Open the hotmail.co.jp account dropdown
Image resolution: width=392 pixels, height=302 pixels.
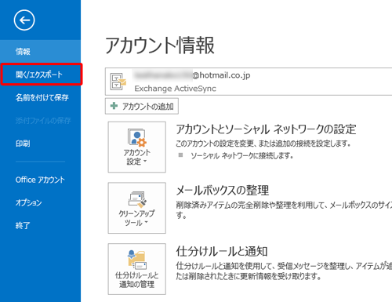point(249,82)
